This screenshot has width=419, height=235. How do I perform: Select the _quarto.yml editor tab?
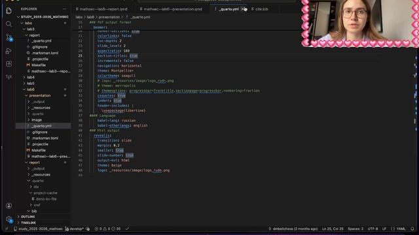point(228,9)
